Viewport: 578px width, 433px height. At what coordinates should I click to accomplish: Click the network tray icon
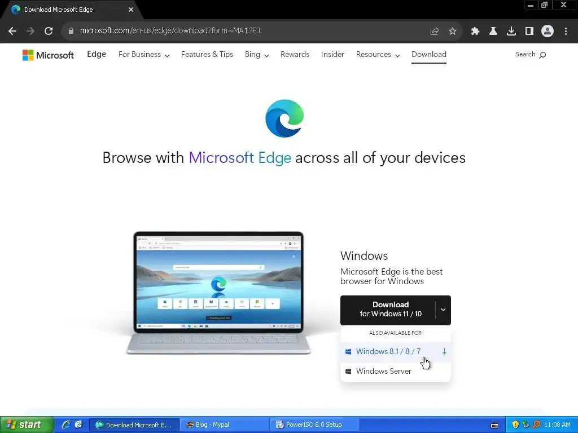tap(526, 425)
